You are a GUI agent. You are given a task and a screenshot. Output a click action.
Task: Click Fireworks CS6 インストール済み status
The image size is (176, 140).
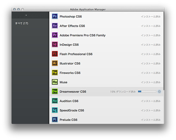(151, 73)
